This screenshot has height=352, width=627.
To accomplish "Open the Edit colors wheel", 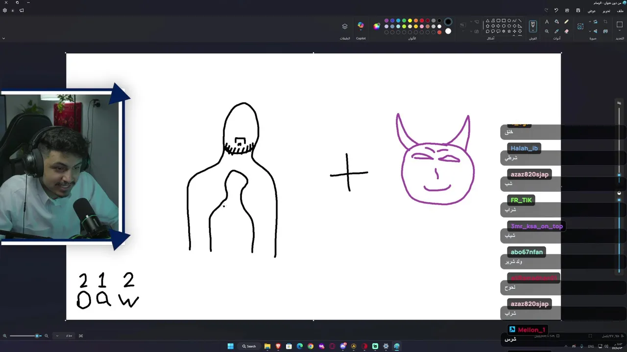I will [377, 26].
